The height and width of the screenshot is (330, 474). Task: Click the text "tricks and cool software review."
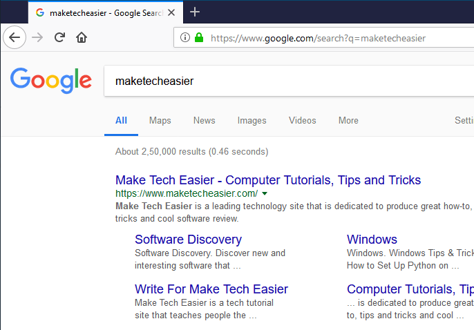click(177, 219)
